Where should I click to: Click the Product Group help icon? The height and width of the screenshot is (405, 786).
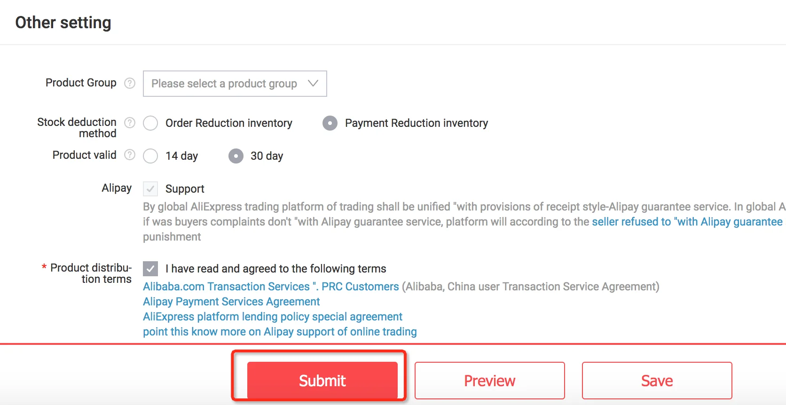[130, 83]
